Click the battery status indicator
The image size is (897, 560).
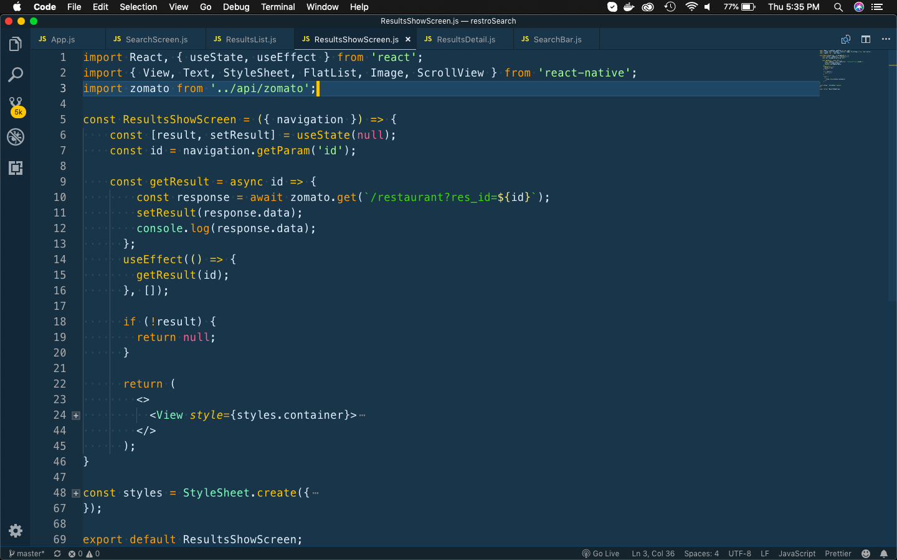pos(739,7)
